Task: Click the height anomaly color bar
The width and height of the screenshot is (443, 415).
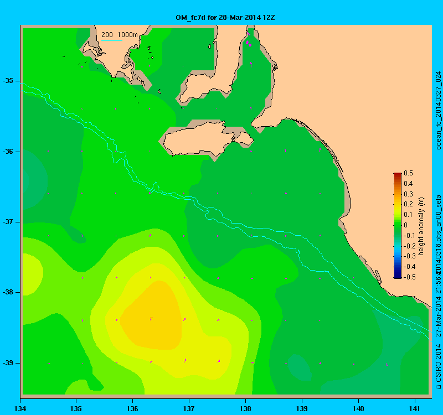Action: (398, 225)
